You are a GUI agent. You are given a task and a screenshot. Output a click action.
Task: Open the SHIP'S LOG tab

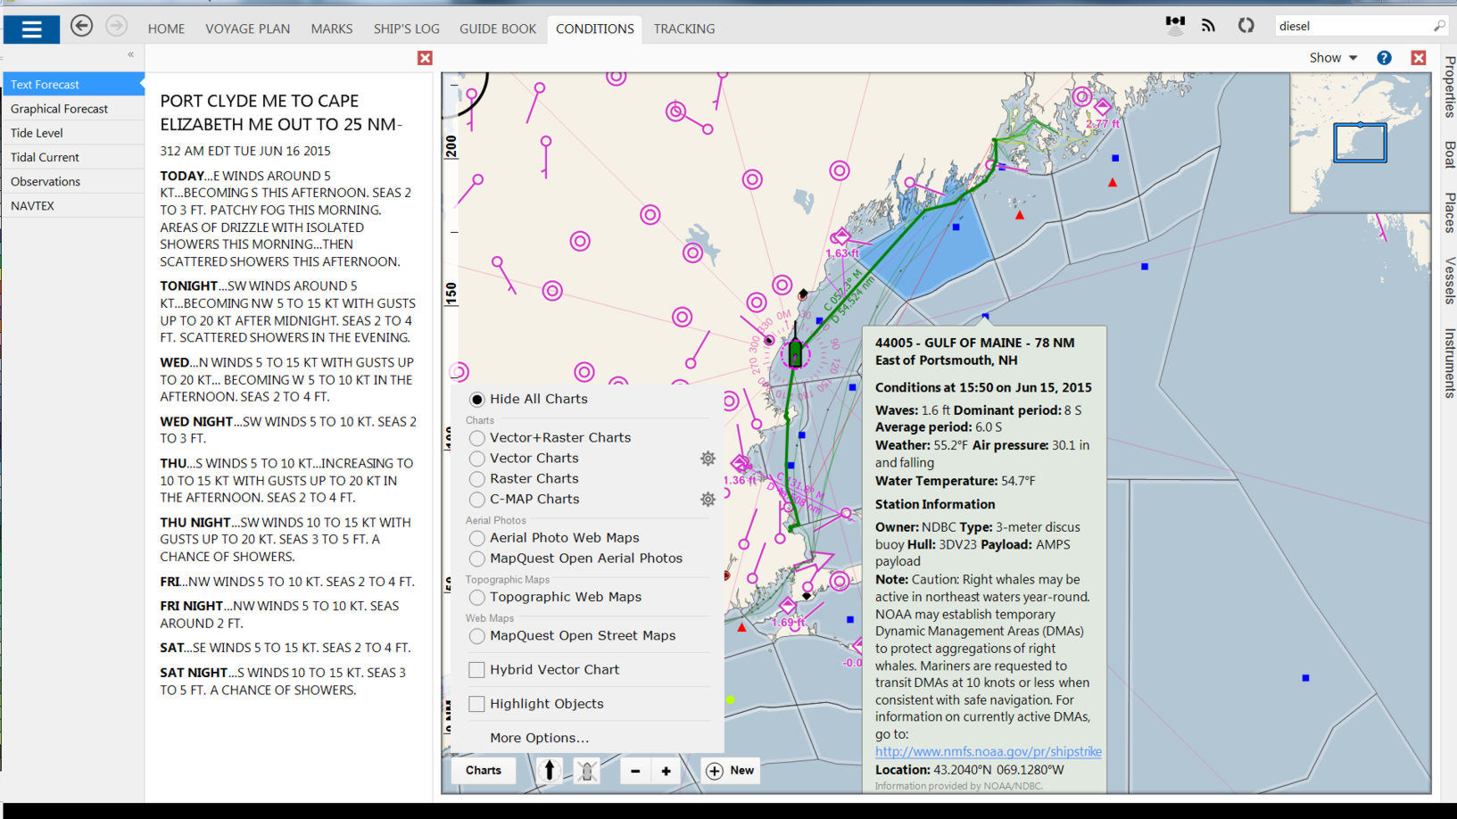tap(406, 29)
